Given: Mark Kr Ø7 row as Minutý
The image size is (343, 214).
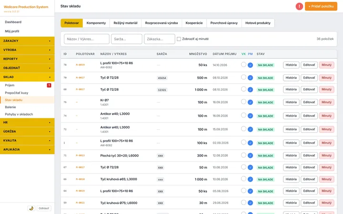Looking at the screenshot, I should 326,102.
